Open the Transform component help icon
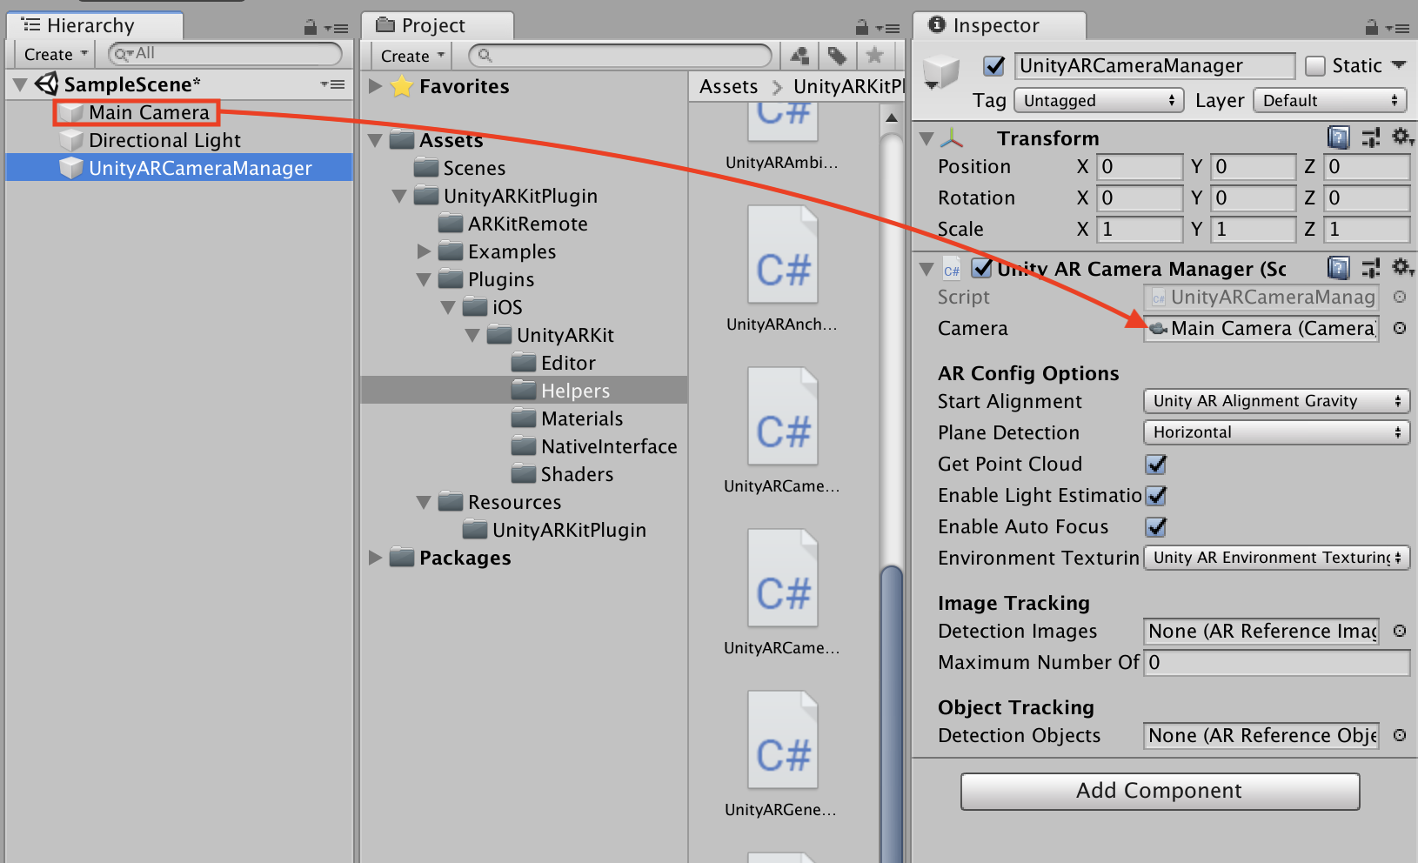The image size is (1418, 863). [1338, 137]
